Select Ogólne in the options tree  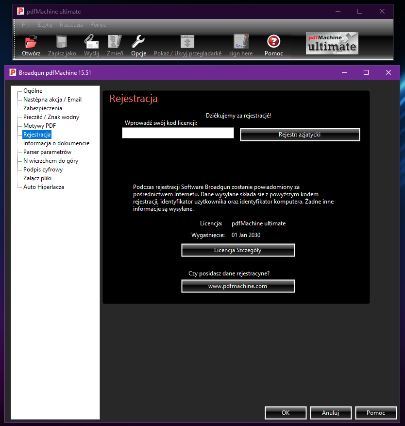pyautogui.click(x=33, y=91)
